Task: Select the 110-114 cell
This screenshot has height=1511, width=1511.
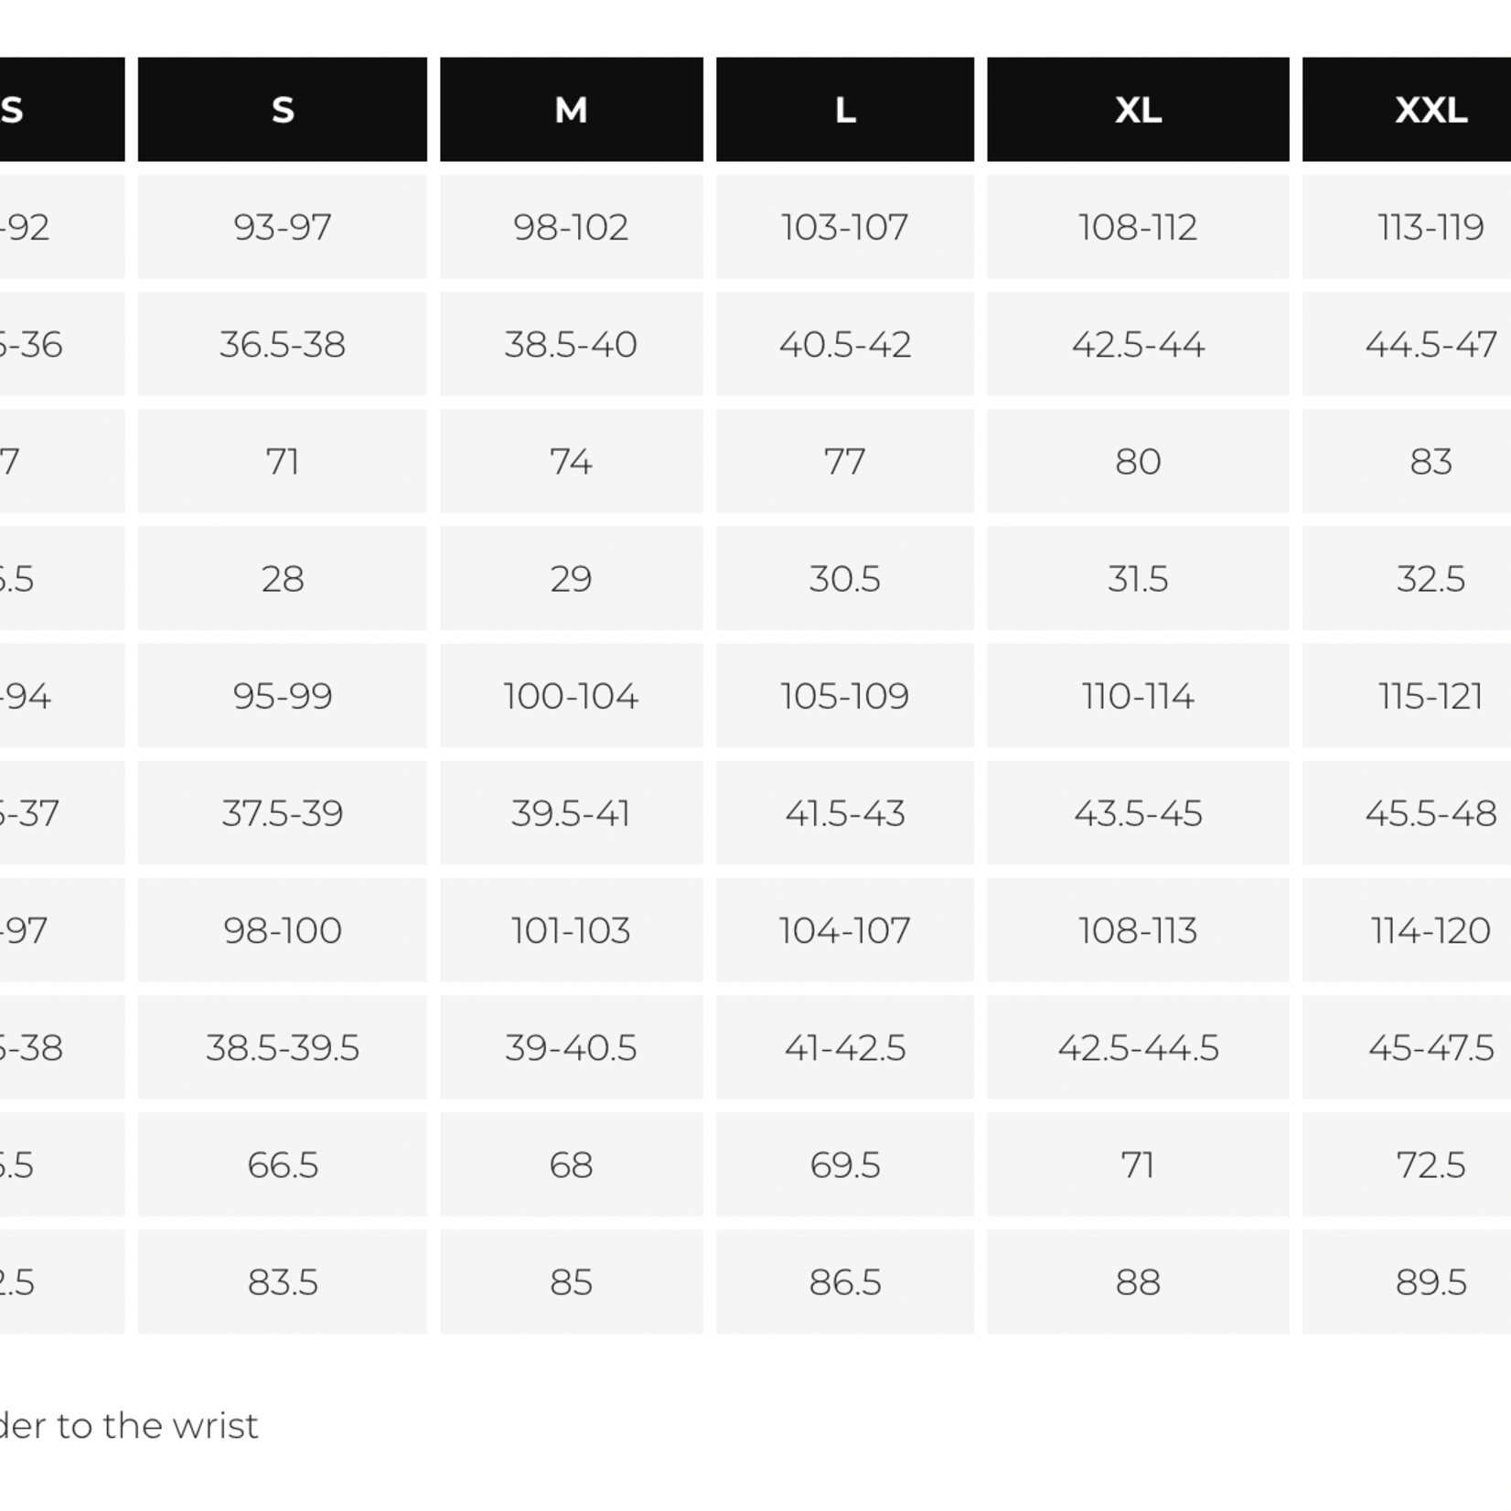Action: coord(1138,695)
